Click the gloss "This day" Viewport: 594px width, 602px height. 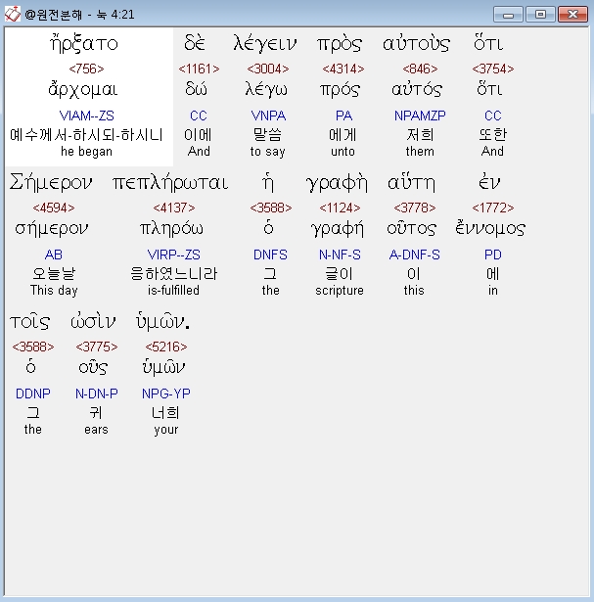pyautogui.click(x=54, y=291)
